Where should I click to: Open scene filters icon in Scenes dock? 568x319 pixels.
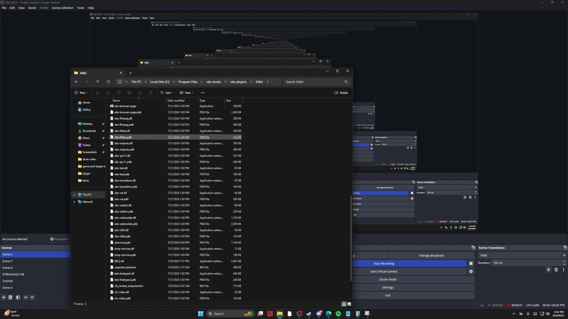point(18,297)
